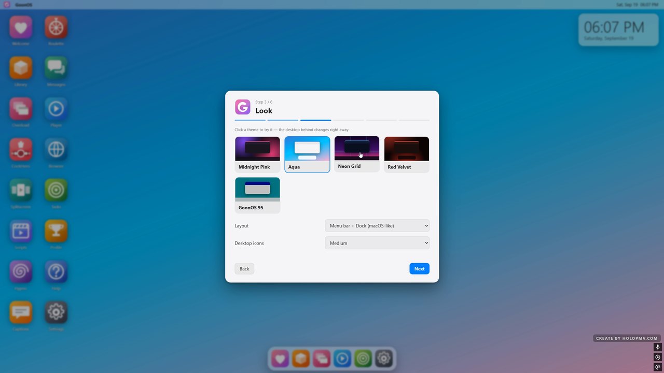Click the heart icon in the dock
This screenshot has width=664, height=373.
pos(280,358)
